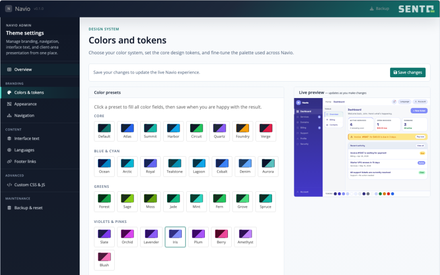440x275 pixels.
Task: Choose the Foundry orange preset
Action: tap(242, 131)
